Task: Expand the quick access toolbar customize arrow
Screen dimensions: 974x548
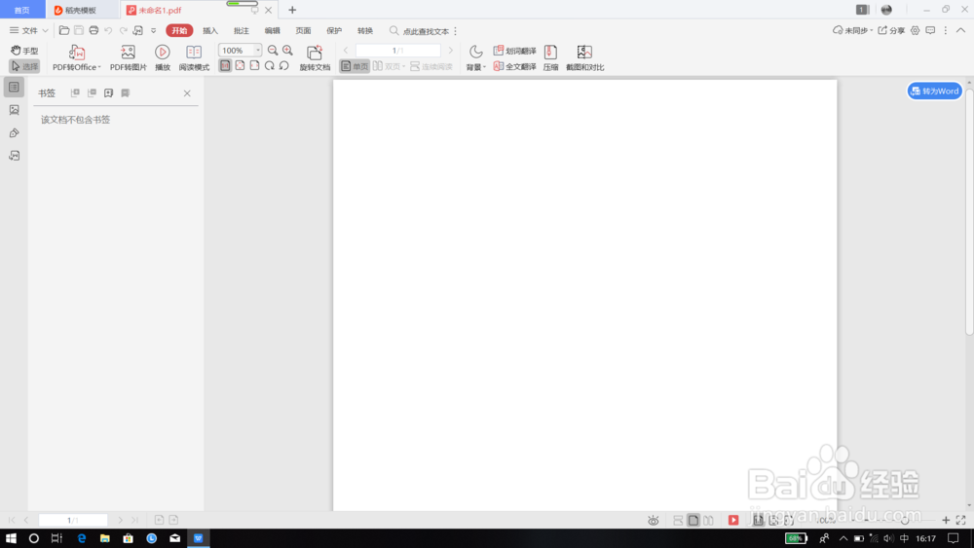Action: (154, 30)
